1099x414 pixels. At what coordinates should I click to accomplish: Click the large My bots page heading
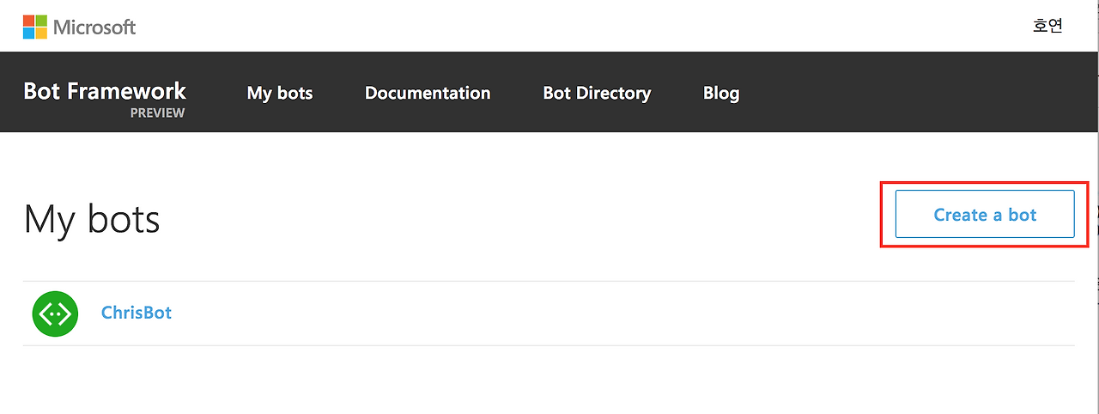coord(92,219)
